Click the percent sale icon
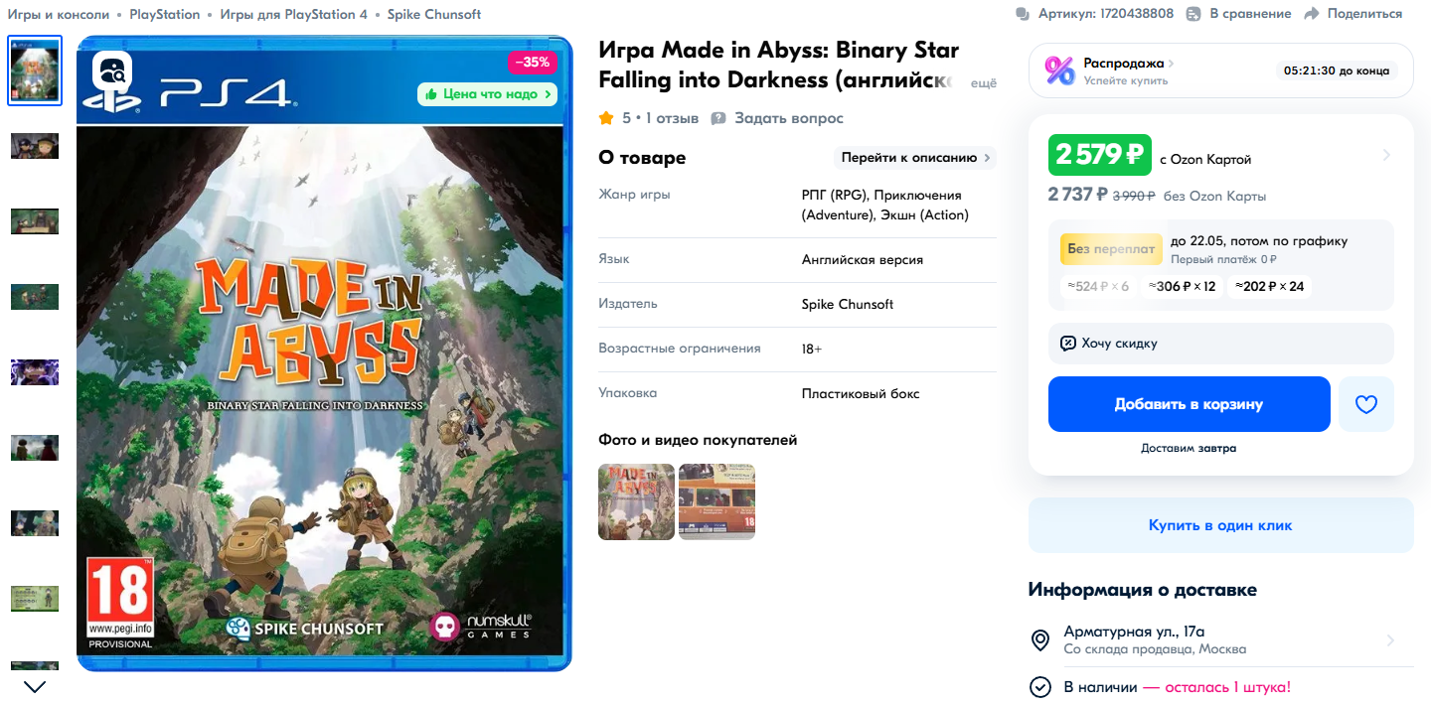This screenshot has height=705, width=1431. tap(1059, 70)
